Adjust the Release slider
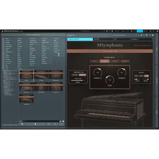Image resolution: width=159 pixels, height=159 pixels. (x=78, y=80)
